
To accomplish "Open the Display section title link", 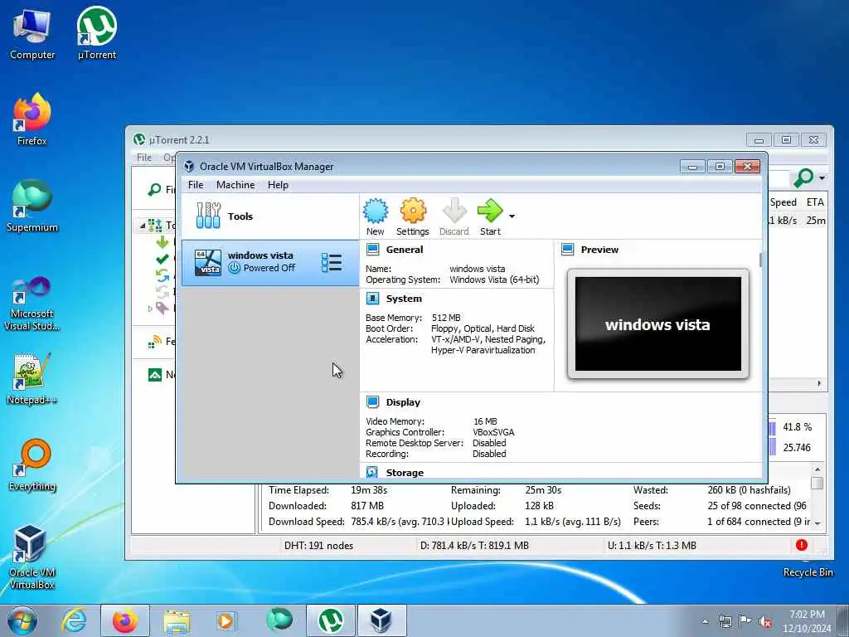I will pyautogui.click(x=403, y=402).
